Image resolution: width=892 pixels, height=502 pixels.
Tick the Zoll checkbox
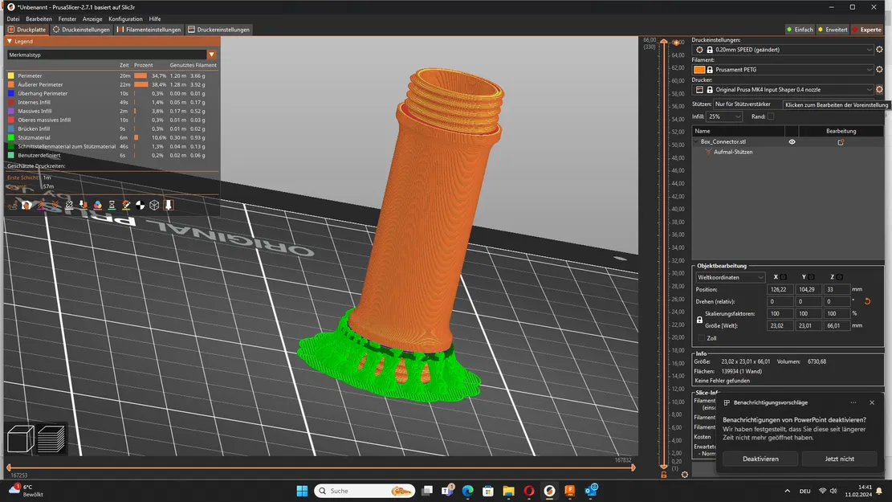point(702,338)
